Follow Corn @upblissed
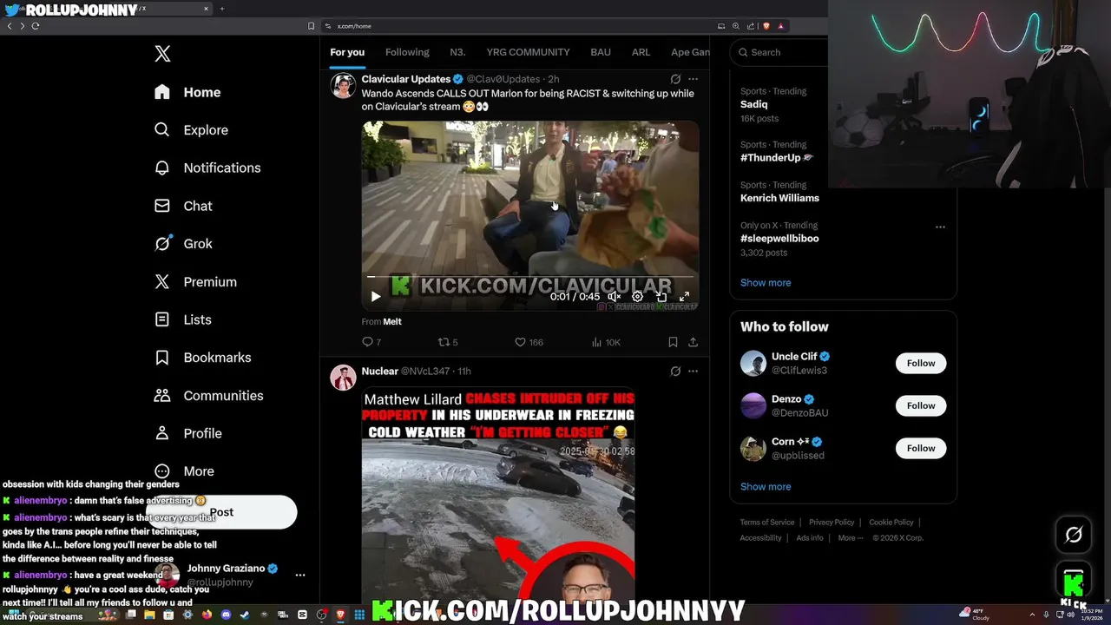The width and height of the screenshot is (1111, 625). click(921, 449)
